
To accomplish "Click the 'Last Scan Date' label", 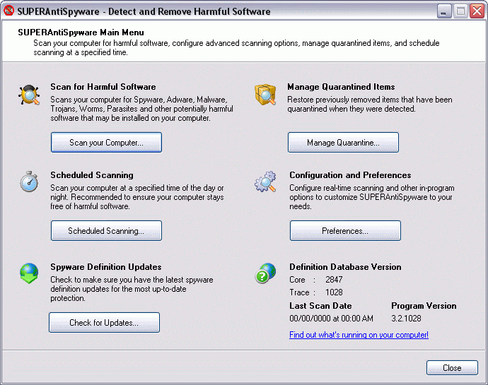I will click(x=320, y=306).
